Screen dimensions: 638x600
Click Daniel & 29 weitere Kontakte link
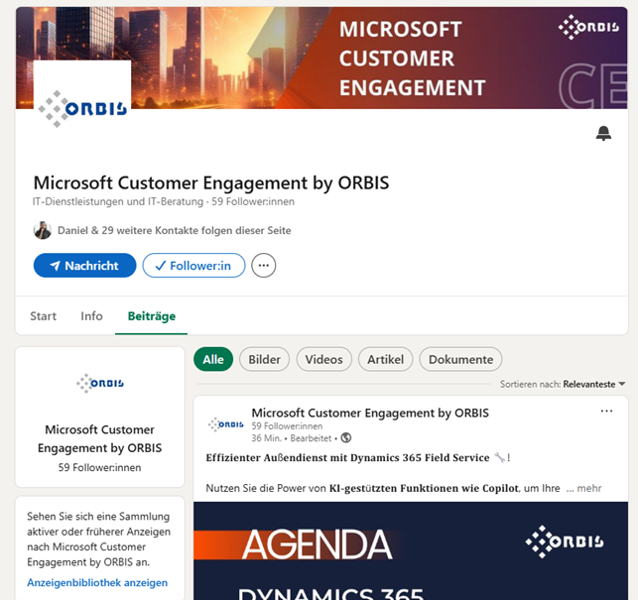tap(175, 231)
